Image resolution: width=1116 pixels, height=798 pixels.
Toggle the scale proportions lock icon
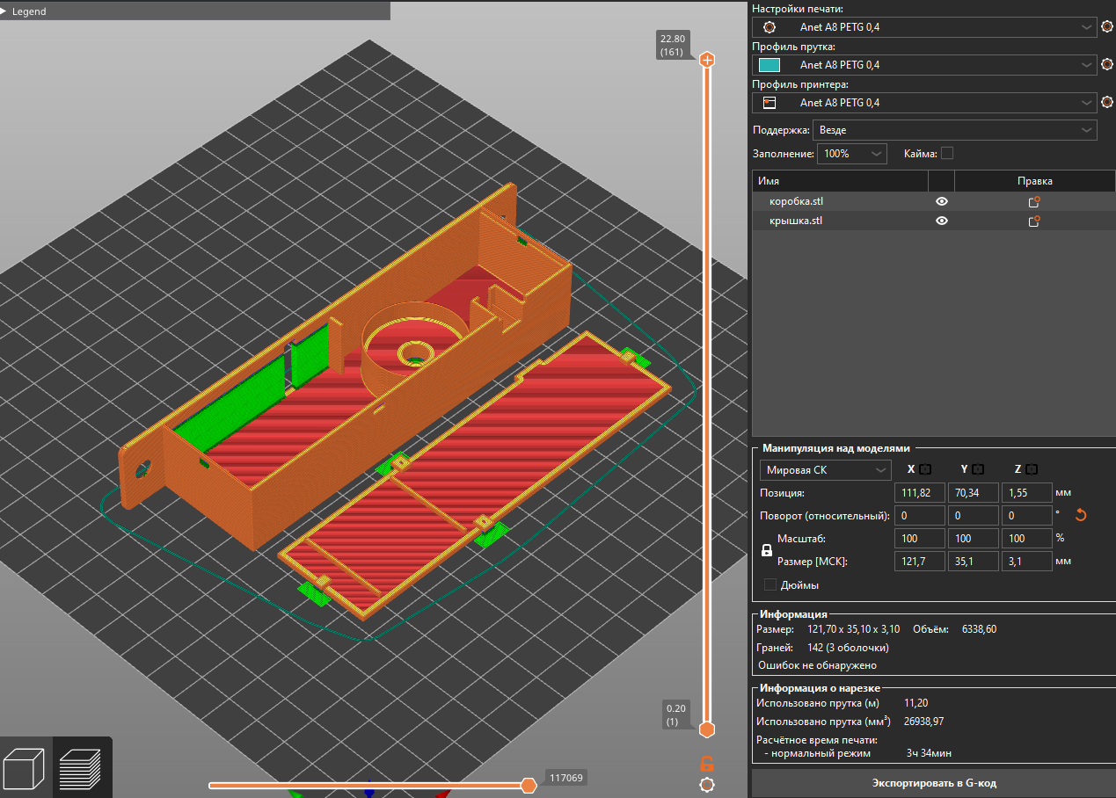coord(766,550)
